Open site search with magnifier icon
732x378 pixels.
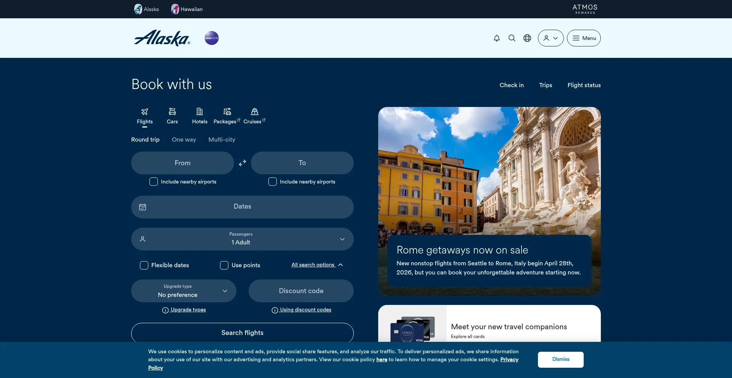512,38
